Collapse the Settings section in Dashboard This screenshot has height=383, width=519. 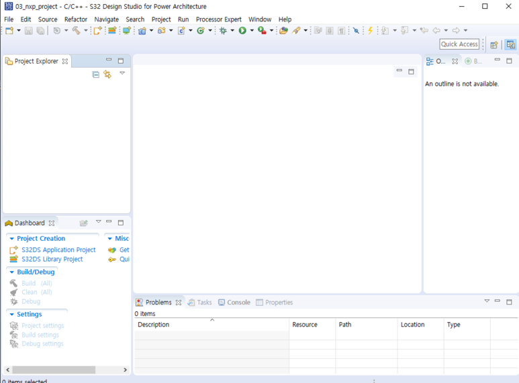[x=12, y=315]
